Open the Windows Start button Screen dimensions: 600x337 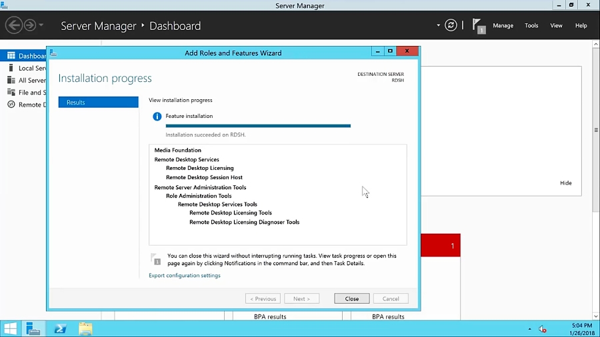(x=10, y=328)
